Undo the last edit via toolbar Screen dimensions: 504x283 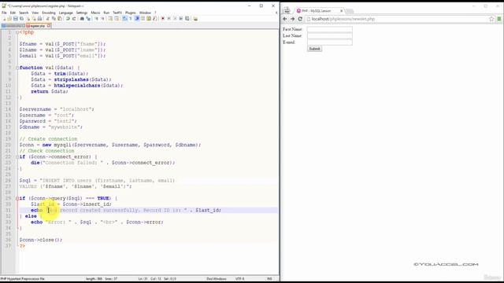68,19
